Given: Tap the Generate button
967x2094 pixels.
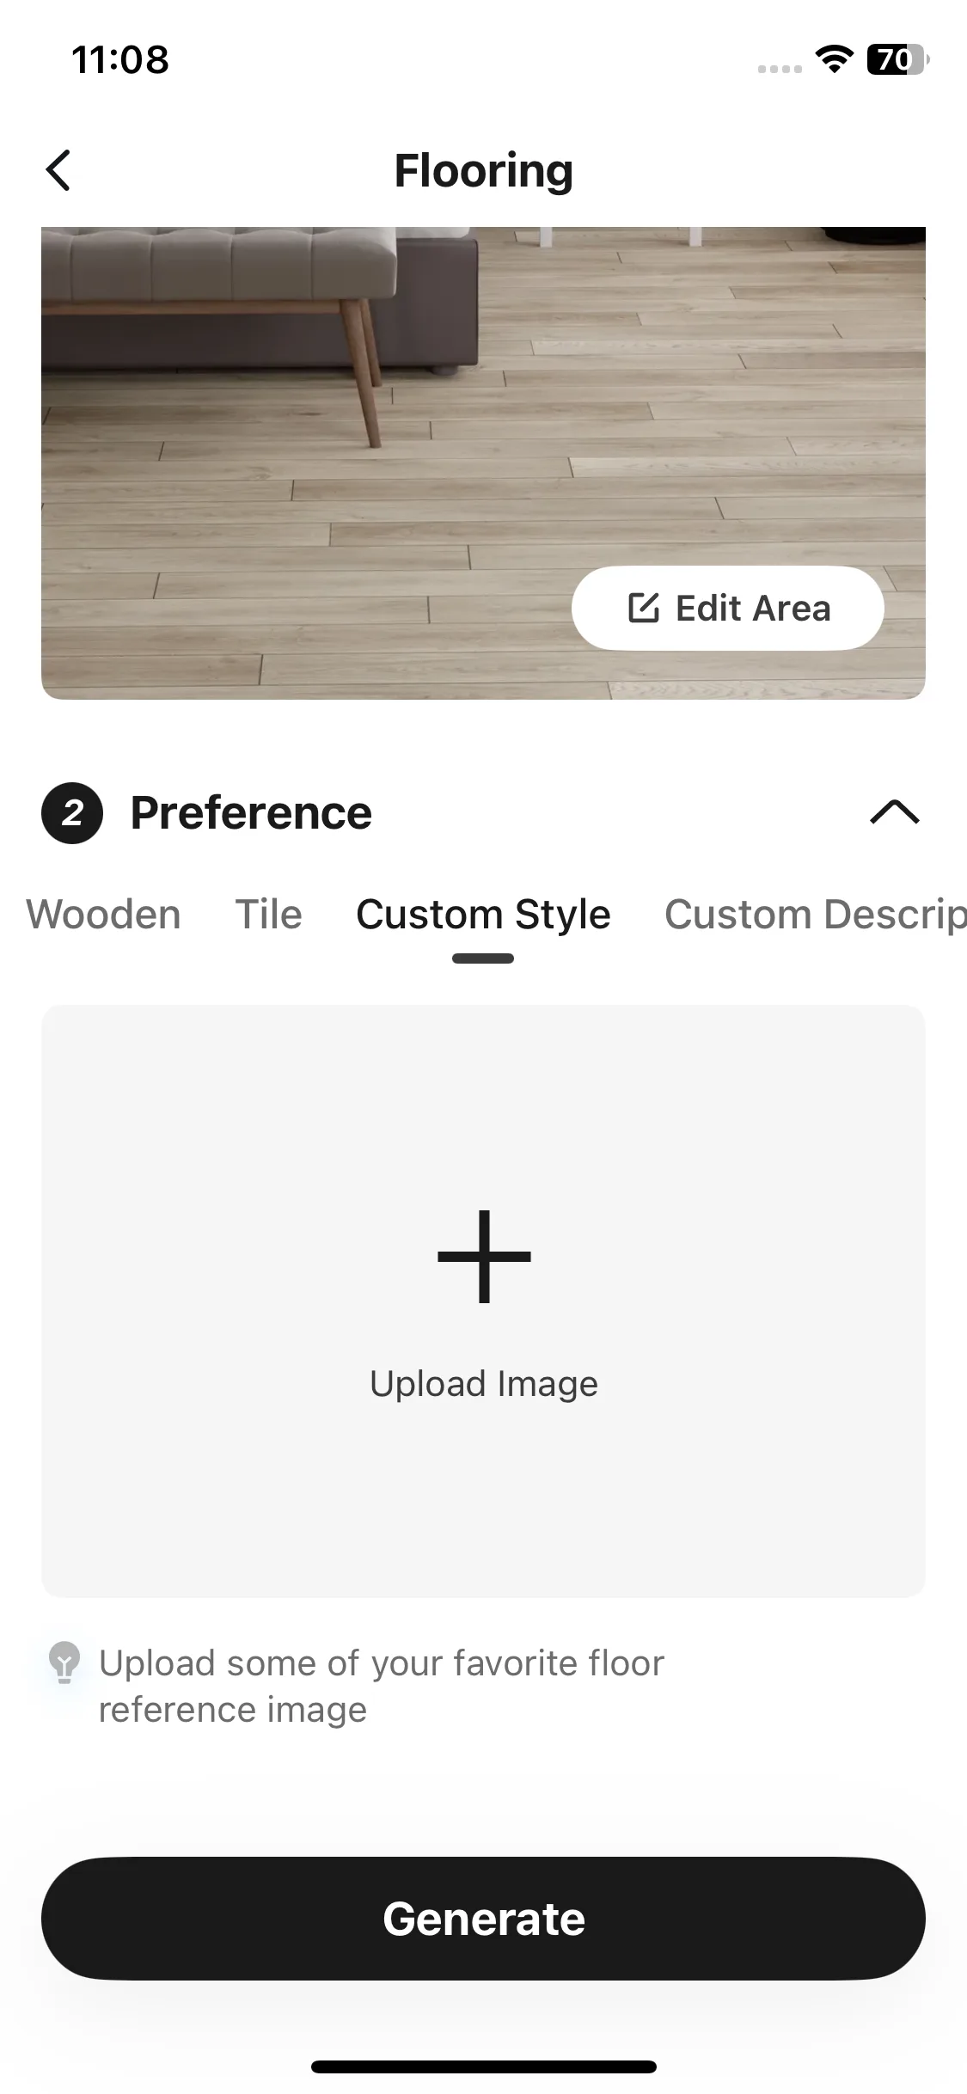Looking at the screenshot, I should 483,1919.
